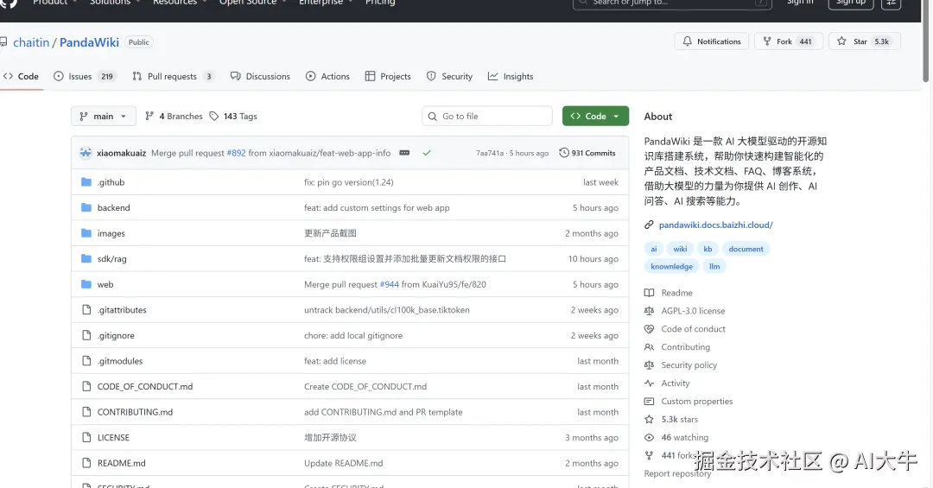Open the 4 Branches link
This screenshot has width=933, height=488.
(x=174, y=116)
